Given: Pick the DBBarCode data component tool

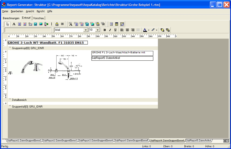Looking at the screenshot, I should click(98, 24).
